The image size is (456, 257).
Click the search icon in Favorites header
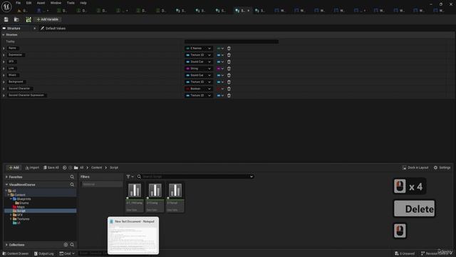(x=72, y=177)
